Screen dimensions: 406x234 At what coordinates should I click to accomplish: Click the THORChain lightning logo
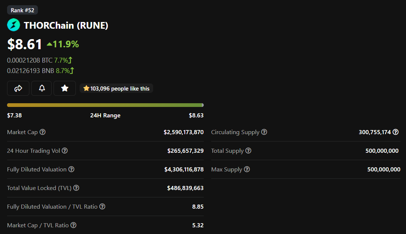pyautogui.click(x=13, y=25)
